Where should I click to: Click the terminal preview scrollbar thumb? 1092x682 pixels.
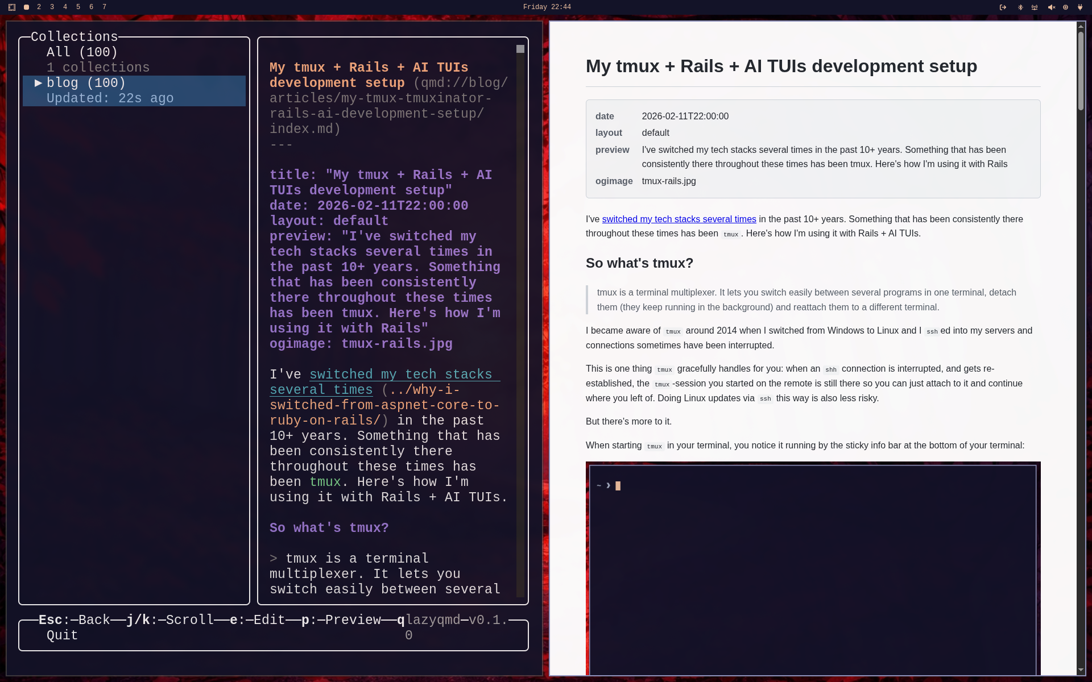[520, 49]
